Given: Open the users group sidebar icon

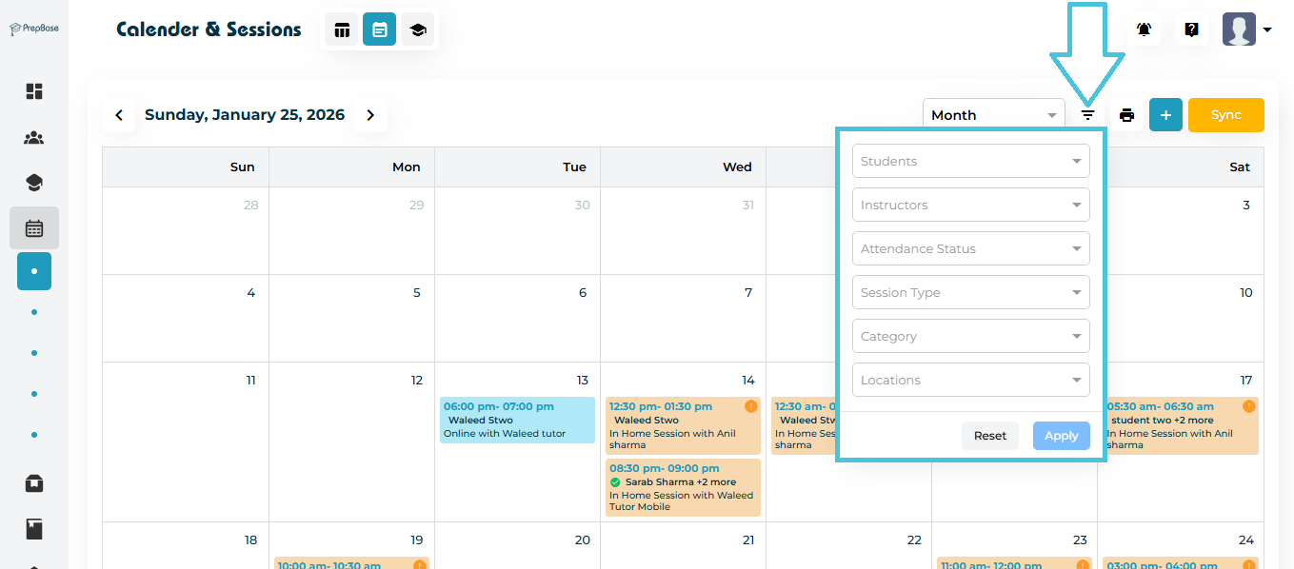Looking at the screenshot, I should [34, 138].
